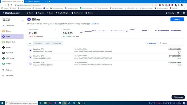Bookmark this page with the star icon
This screenshot has height=105, width=187.
[156, 5]
